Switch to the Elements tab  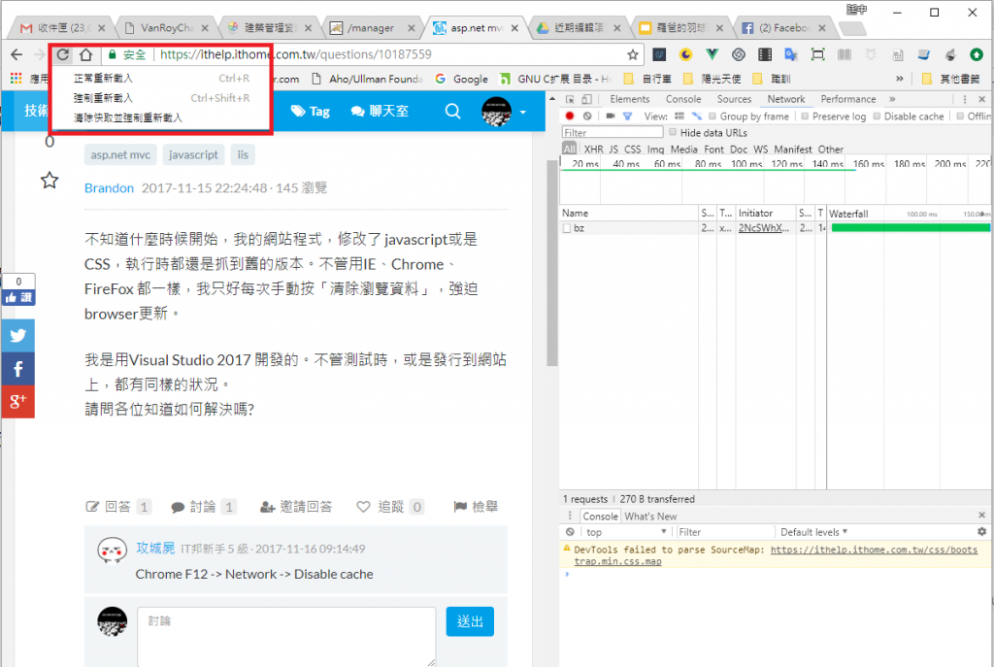(x=629, y=100)
